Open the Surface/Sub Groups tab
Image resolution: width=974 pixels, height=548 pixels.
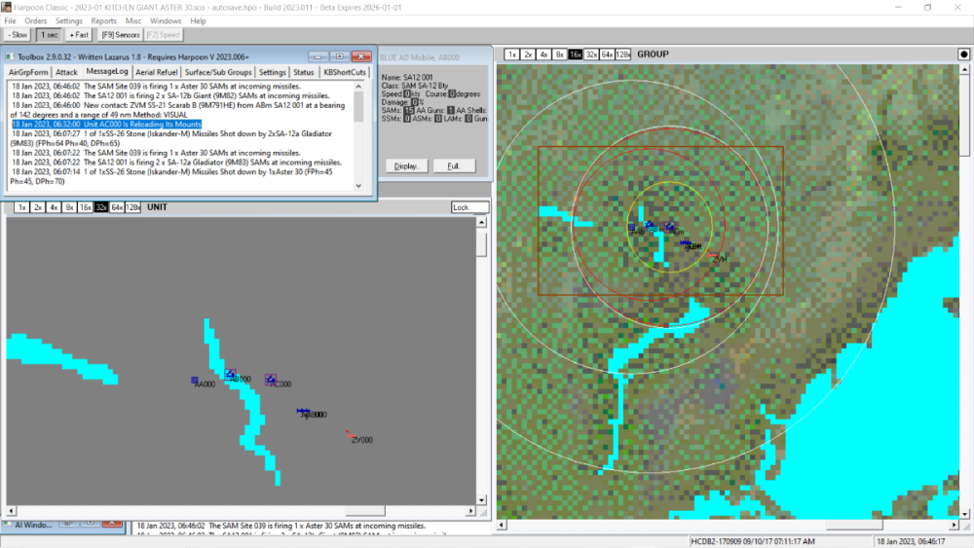click(x=218, y=72)
